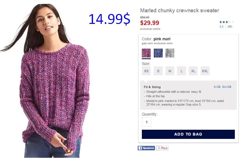This screenshot has height=160, width=244.
Task: Click the review count (65)
Action: point(230,27)
